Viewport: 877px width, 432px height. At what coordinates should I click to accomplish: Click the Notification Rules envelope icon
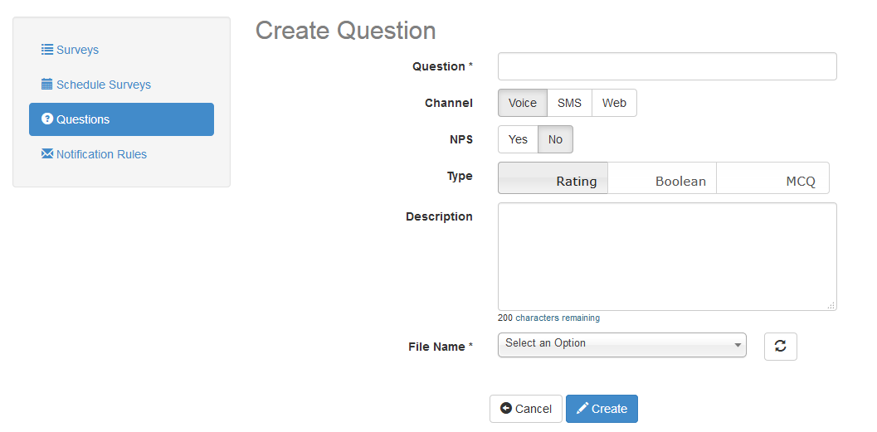click(47, 154)
